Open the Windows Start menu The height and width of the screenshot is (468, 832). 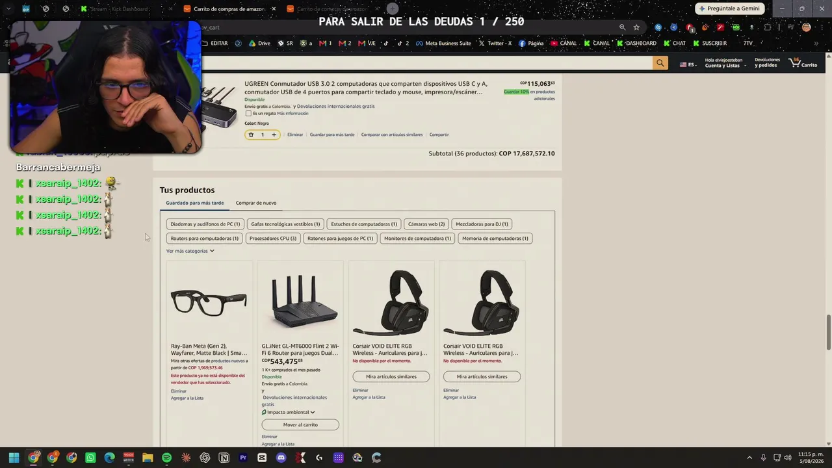point(14,458)
